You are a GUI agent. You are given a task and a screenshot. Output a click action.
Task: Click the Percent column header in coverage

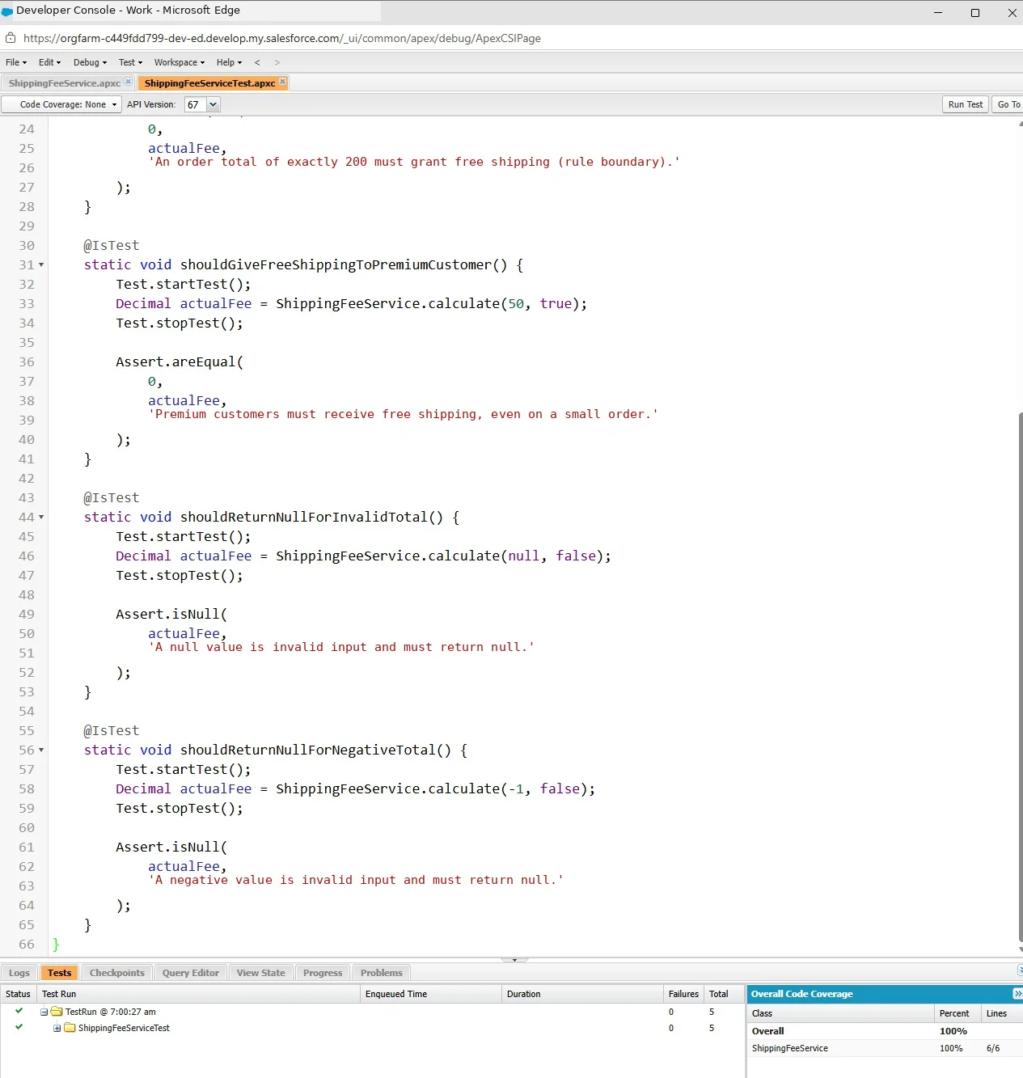coord(957,1013)
